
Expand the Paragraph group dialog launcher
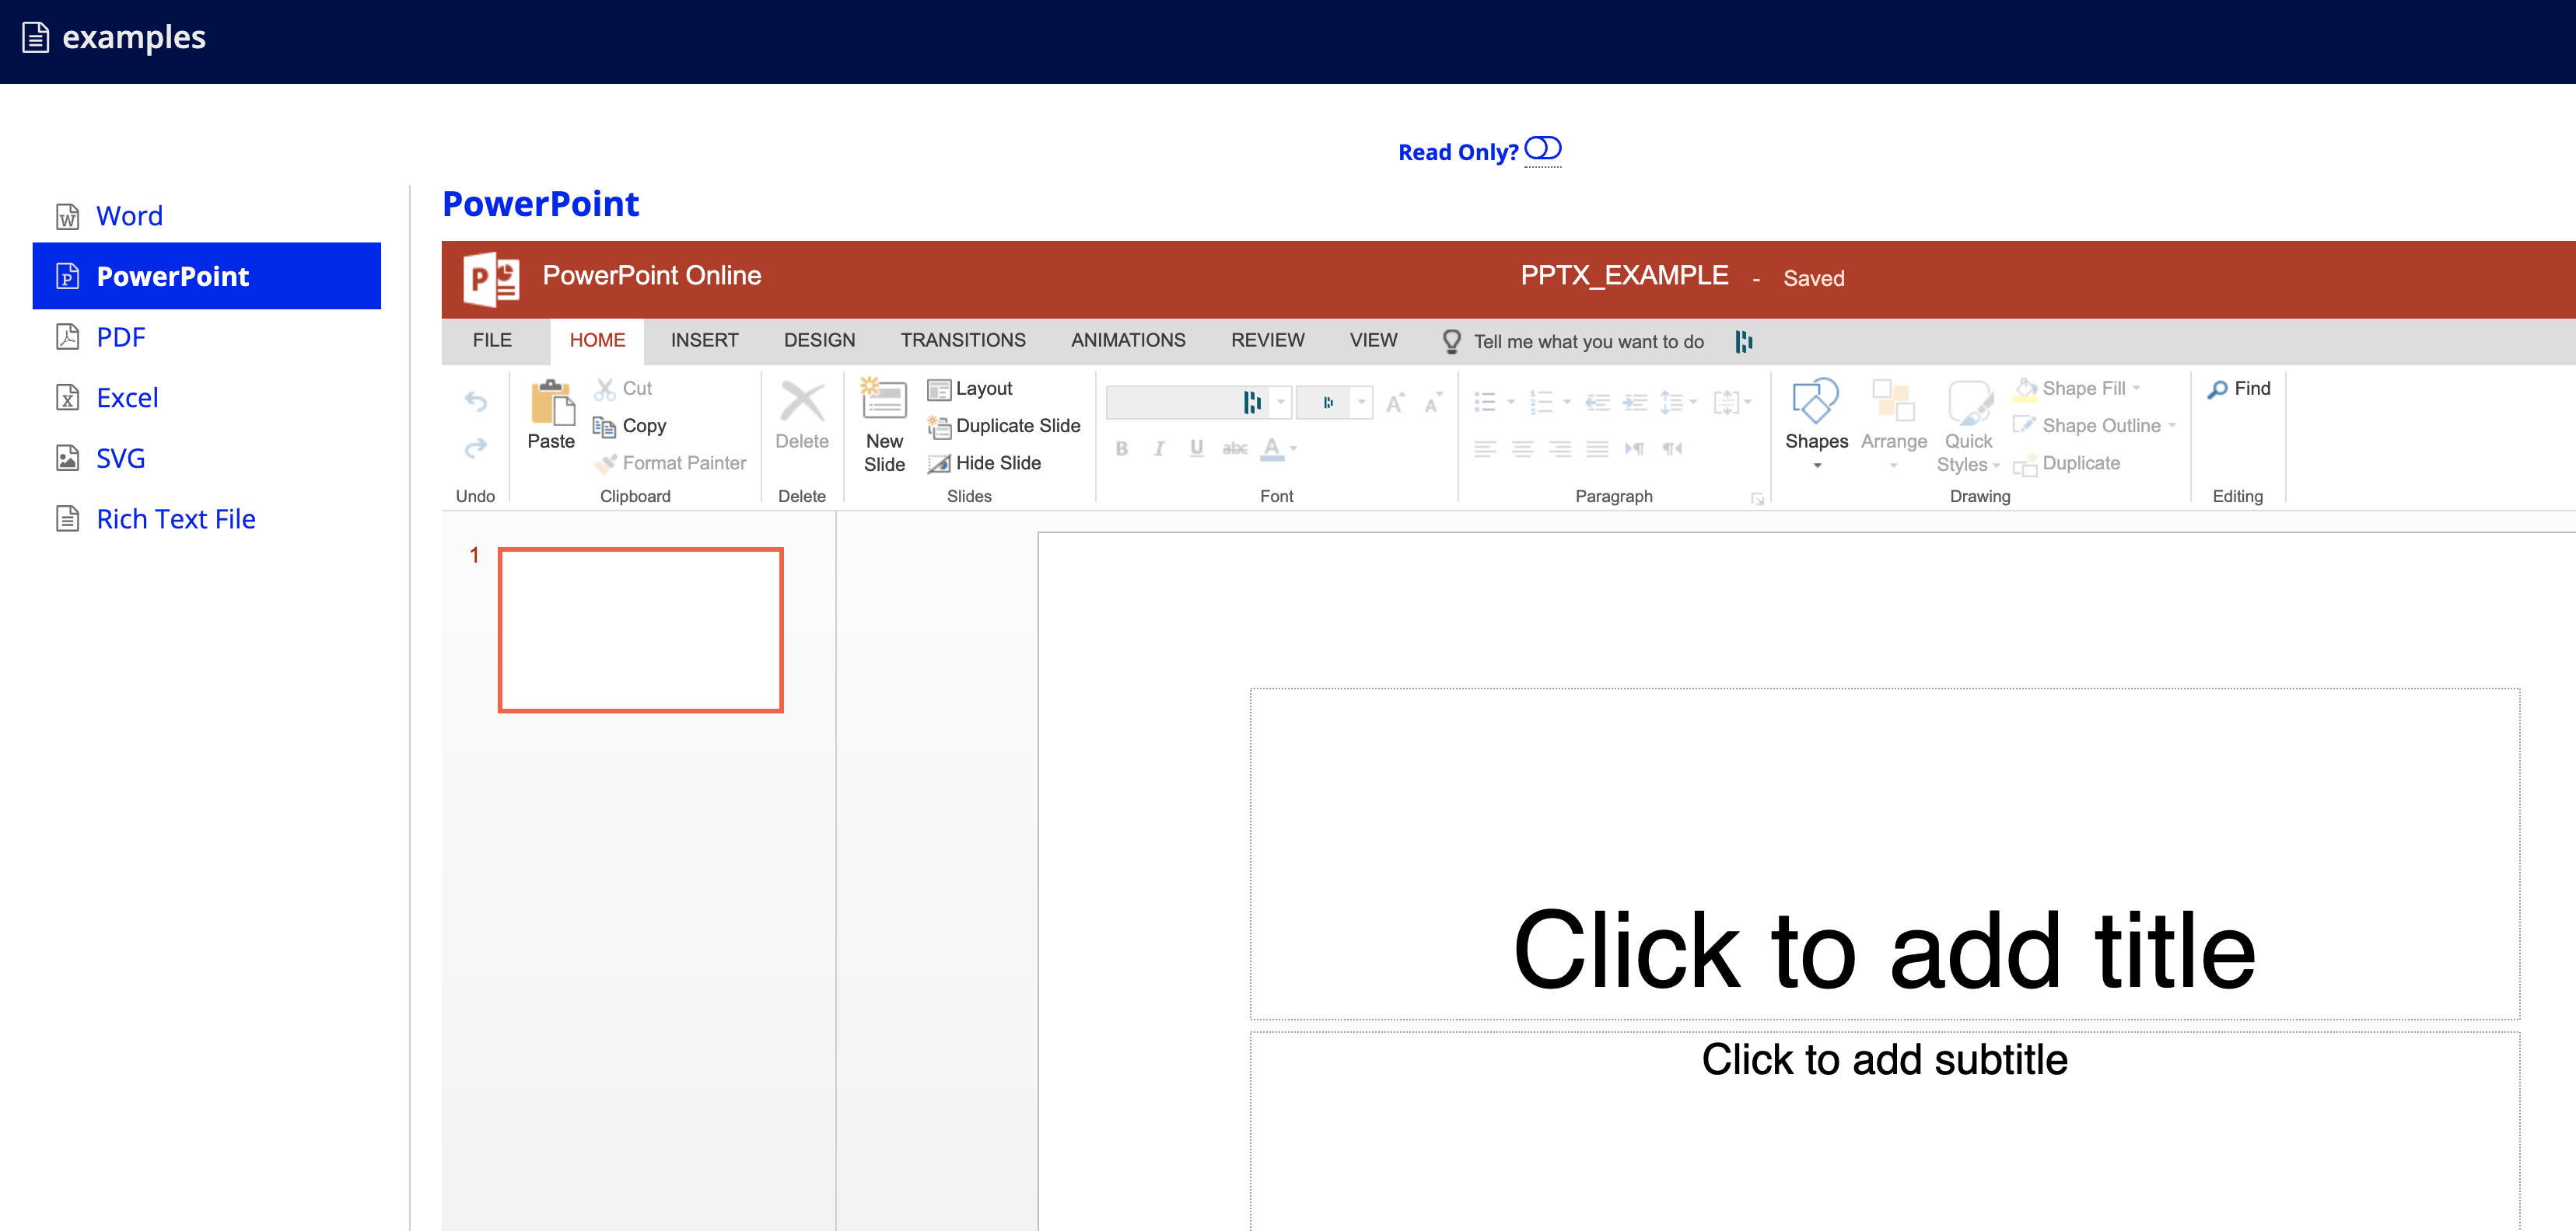[x=1757, y=499]
